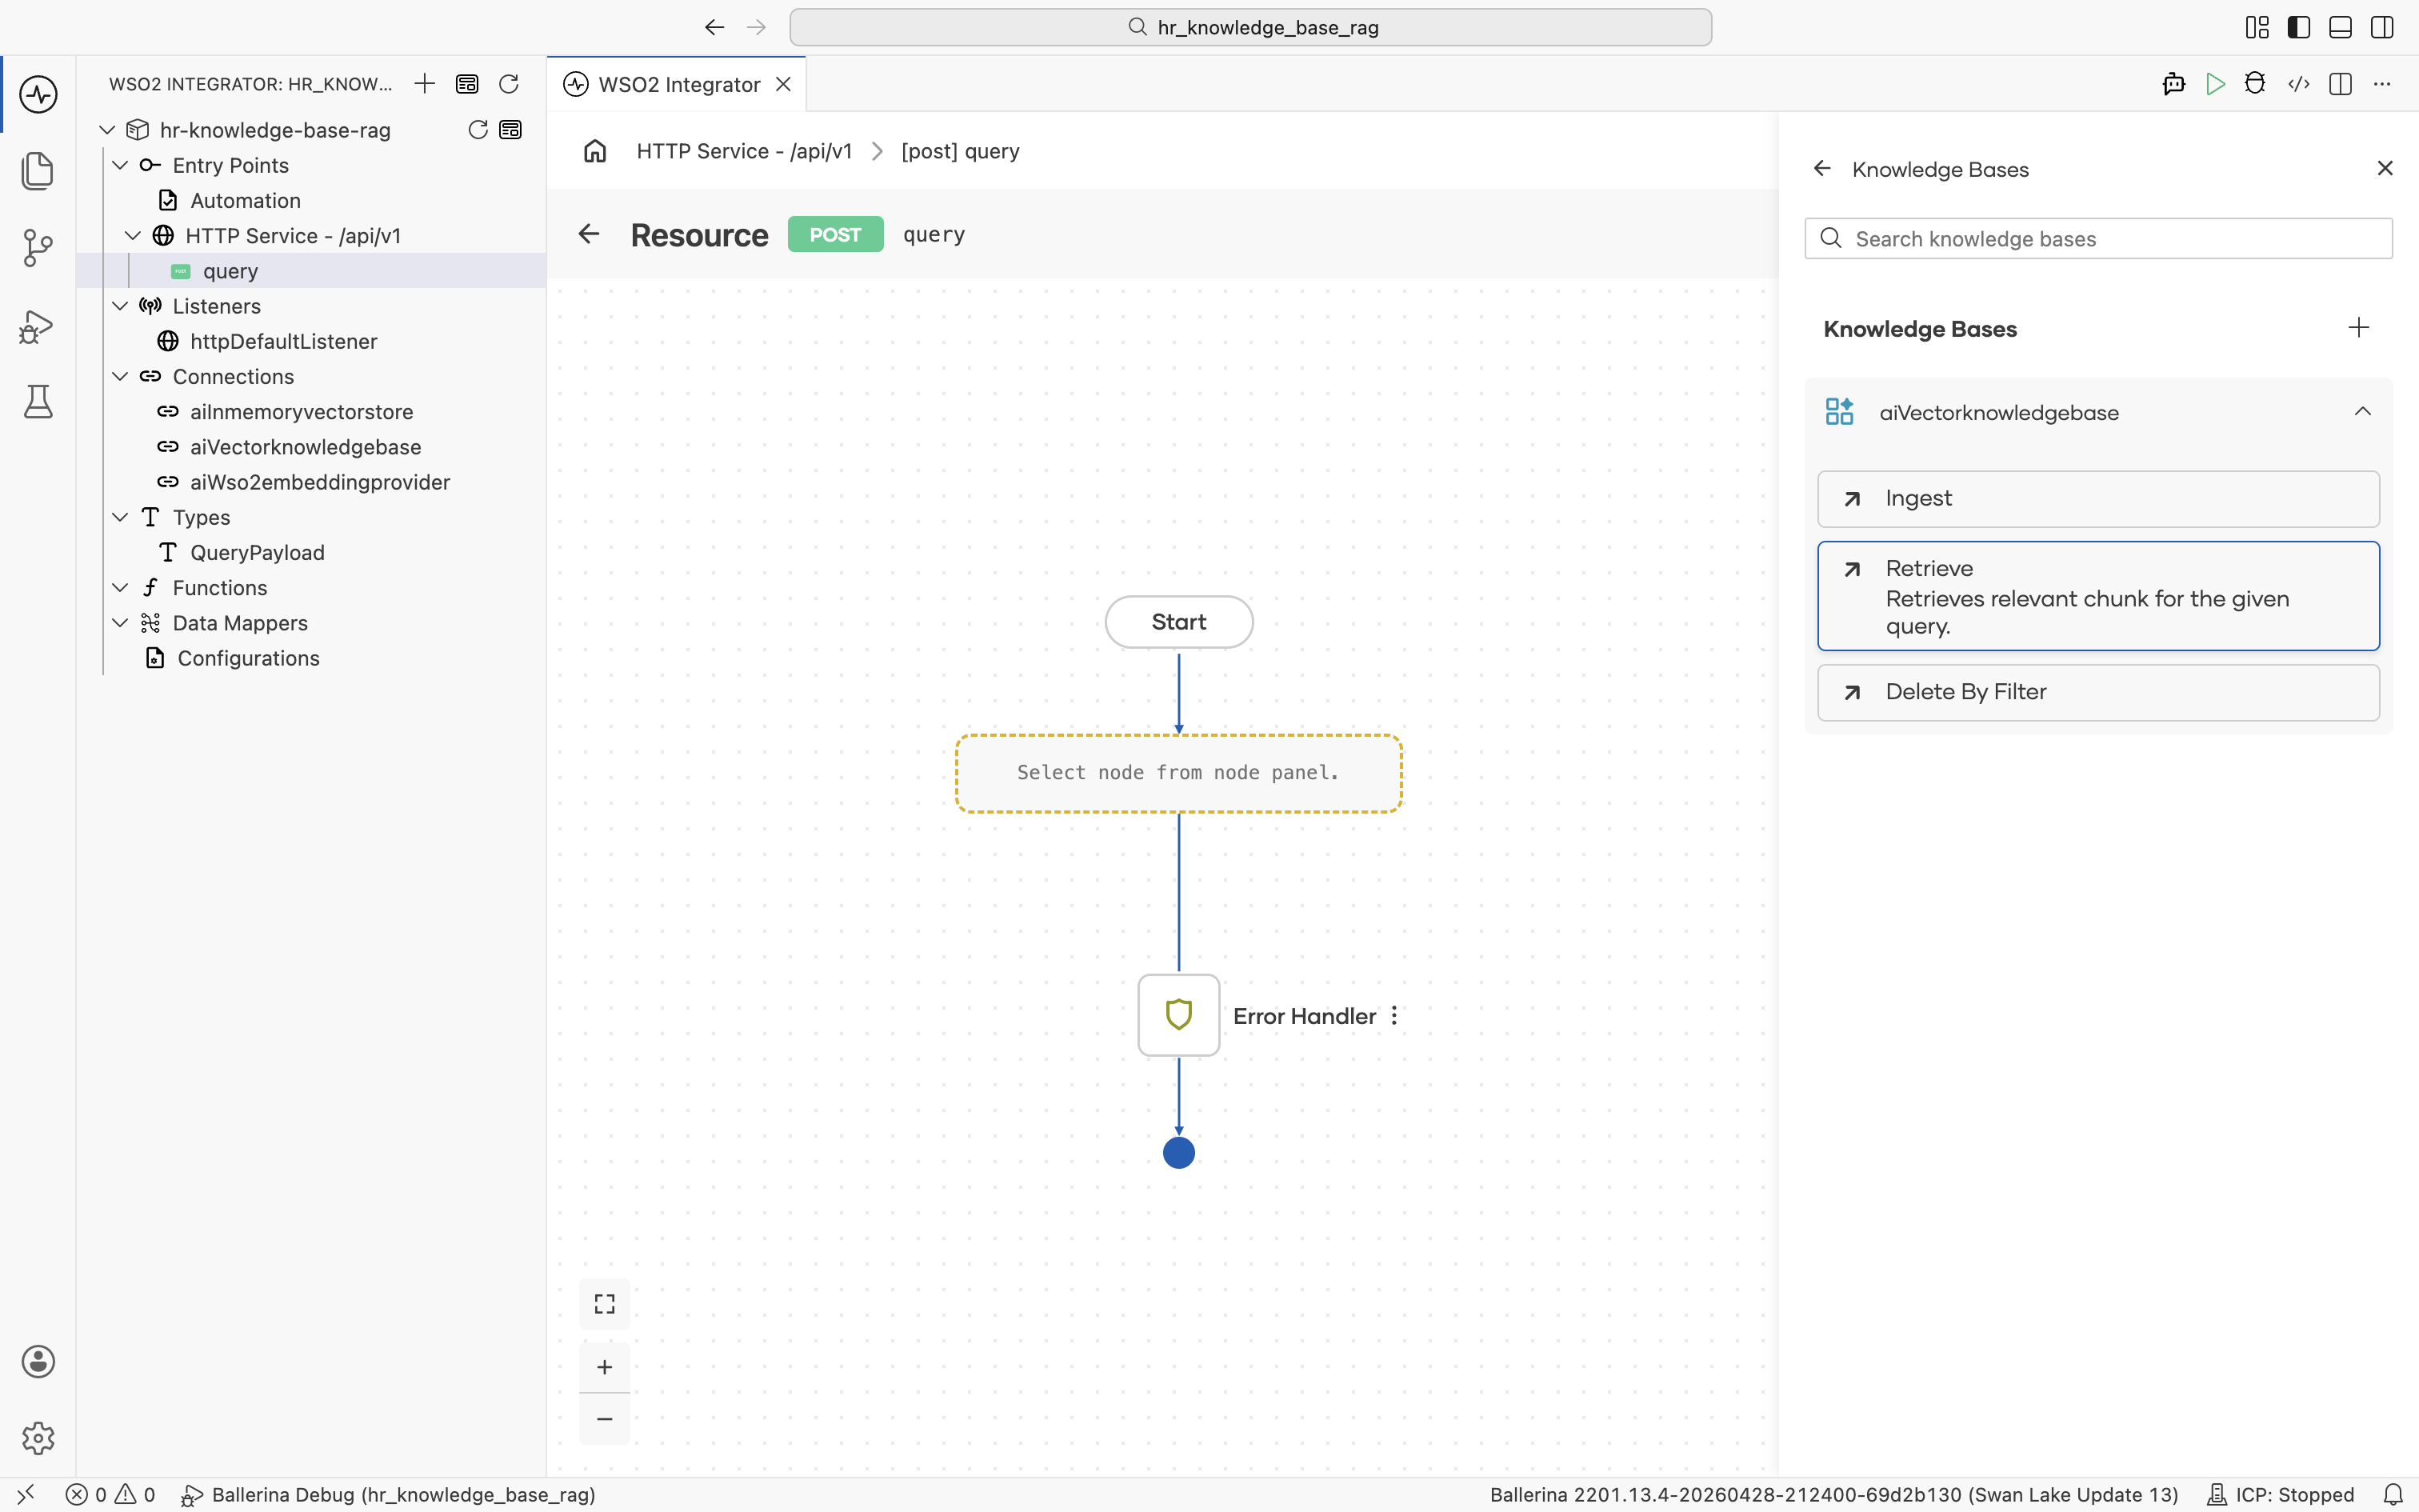Go back from the Resource view
Viewport: 2419px width, 1512px height.
point(589,234)
